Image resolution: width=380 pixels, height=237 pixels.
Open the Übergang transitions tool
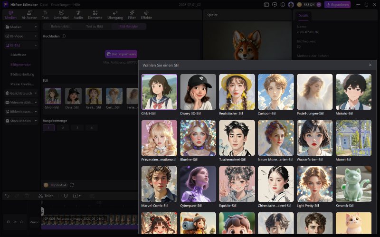[115, 15]
